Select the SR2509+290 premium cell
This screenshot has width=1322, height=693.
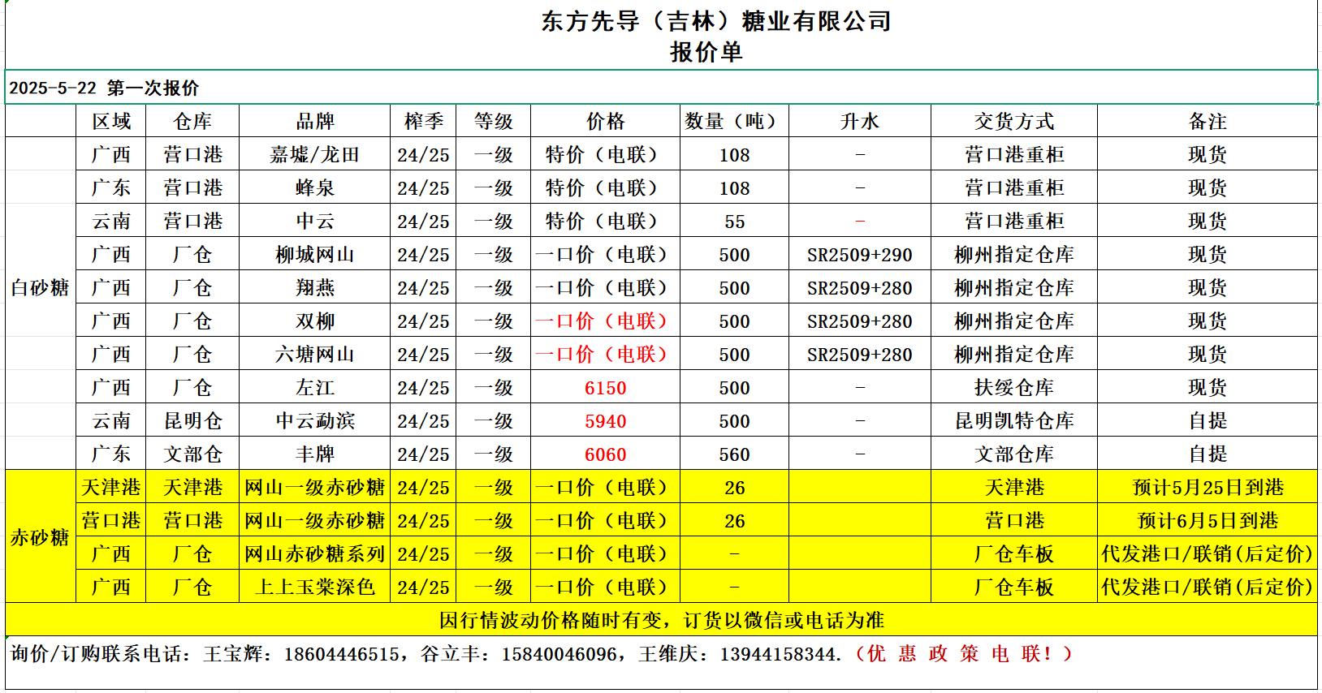coord(859,255)
